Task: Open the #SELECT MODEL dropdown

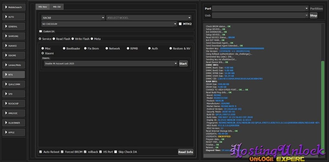Action: [149, 18]
